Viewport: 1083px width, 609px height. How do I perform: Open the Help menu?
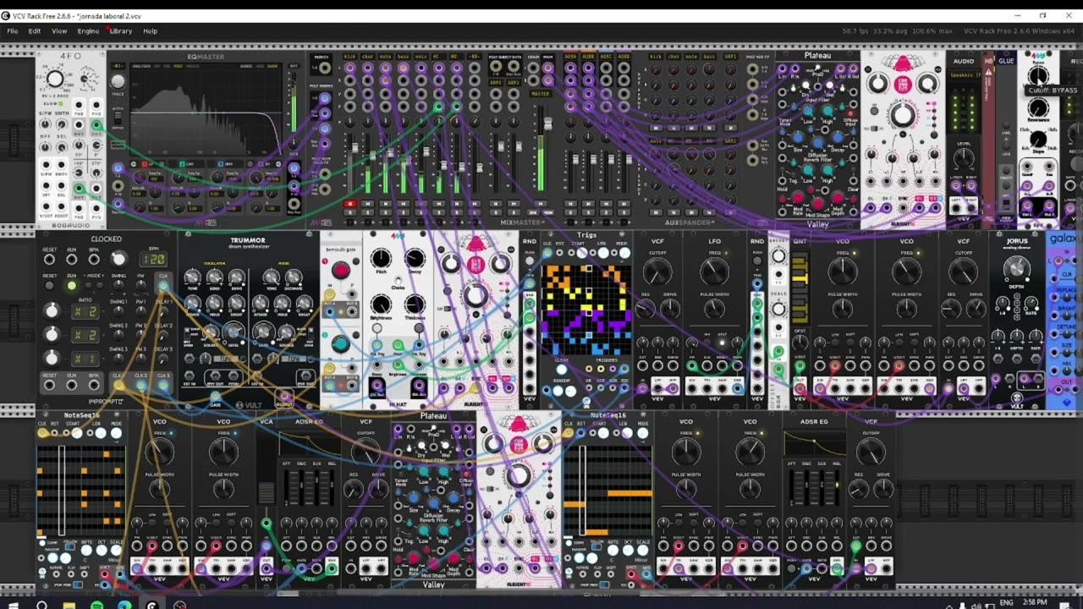click(x=150, y=31)
